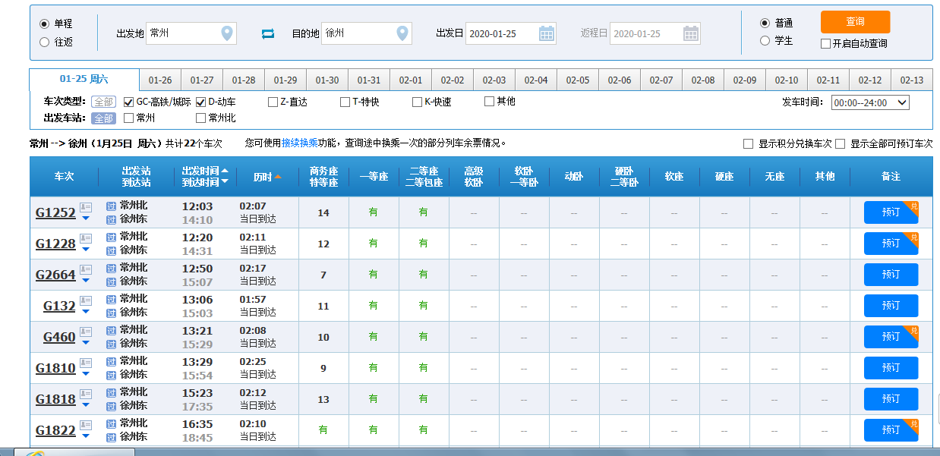Expand price details arrow under G1818

(86, 405)
